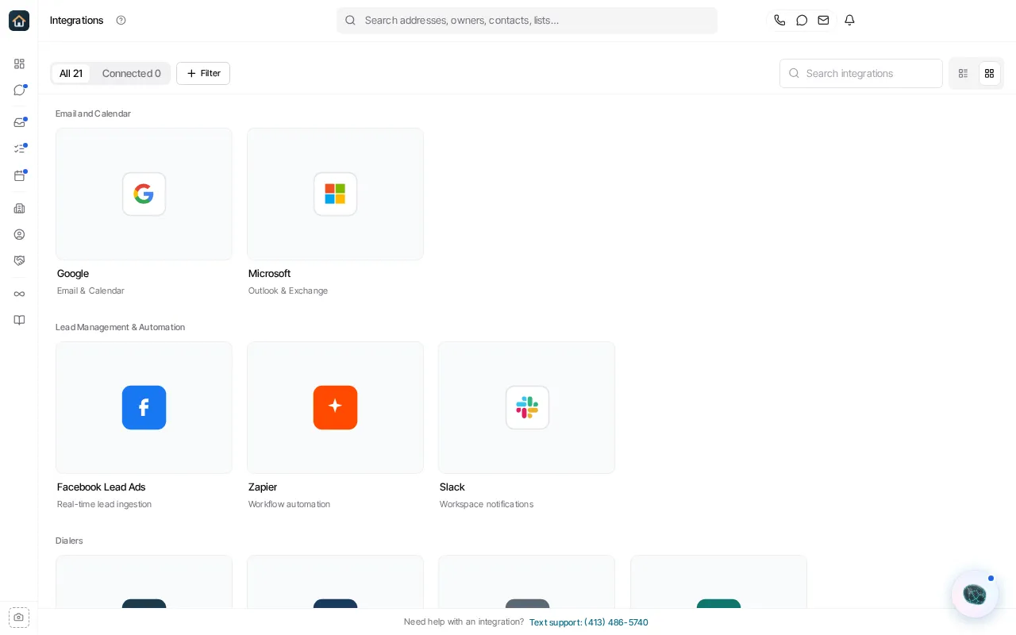
Task: Click the Outlook & Exchange description
Action: (x=288, y=291)
